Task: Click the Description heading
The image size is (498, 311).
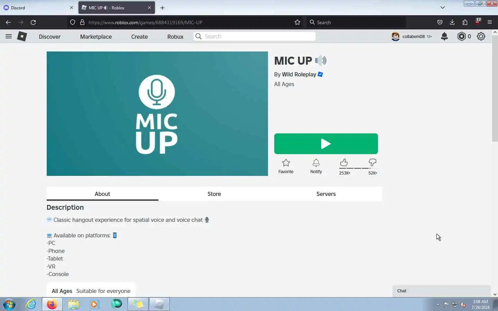Action: click(65, 207)
